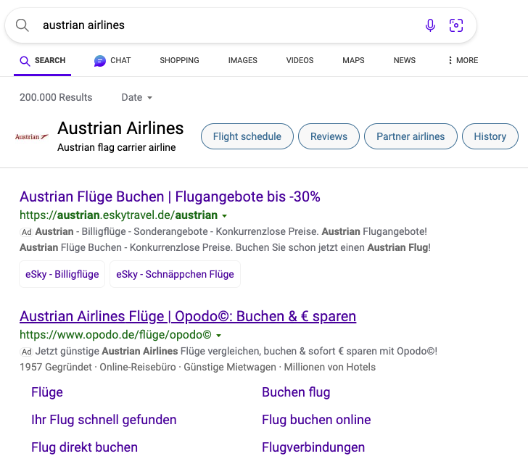Click Ad label on eSky result
Image resolution: width=528 pixels, height=472 pixels.
pyautogui.click(x=27, y=232)
